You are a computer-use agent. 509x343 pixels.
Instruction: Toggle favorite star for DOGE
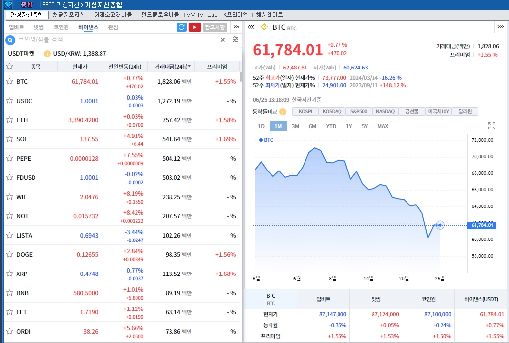pos(9,254)
